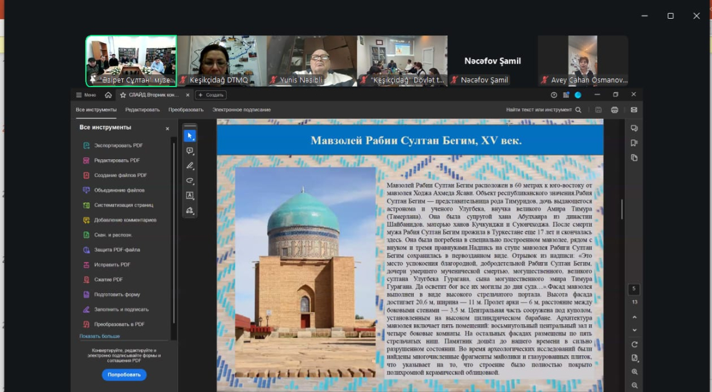This screenshot has width=712, height=392.
Task: Open the Преобразовать tab
Action: pyautogui.click(x=186, y=110)
